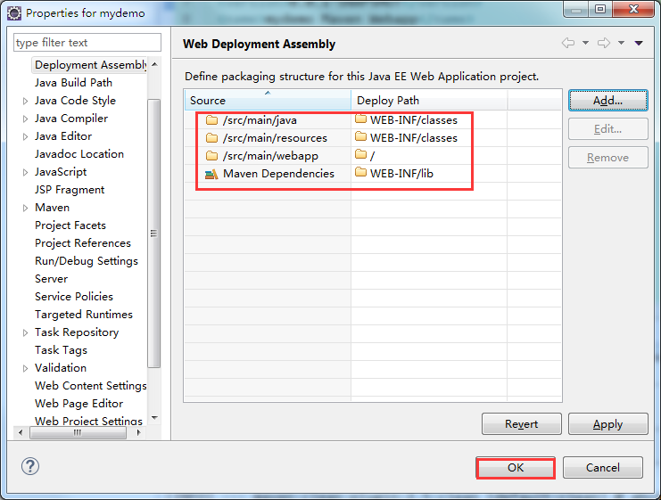
Task: Click the Add... button
Action: [607, 100]
